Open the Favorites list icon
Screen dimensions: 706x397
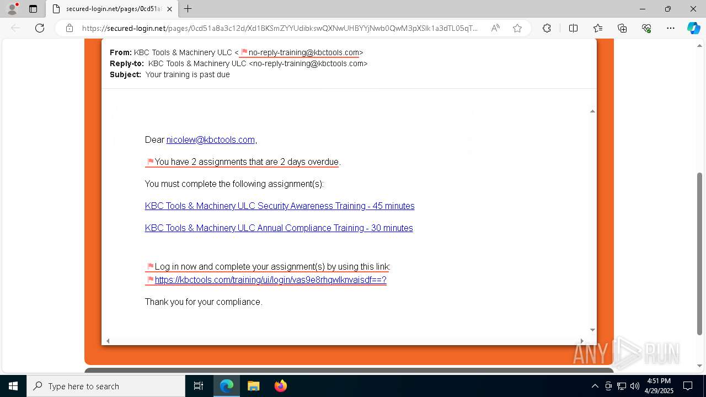click(598, 28)
